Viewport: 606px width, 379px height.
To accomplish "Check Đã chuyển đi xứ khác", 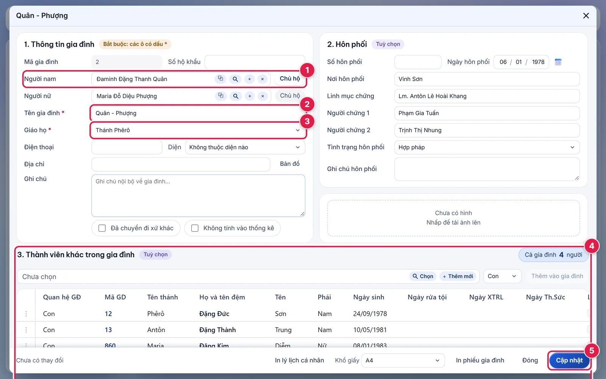I will point(102,228).
